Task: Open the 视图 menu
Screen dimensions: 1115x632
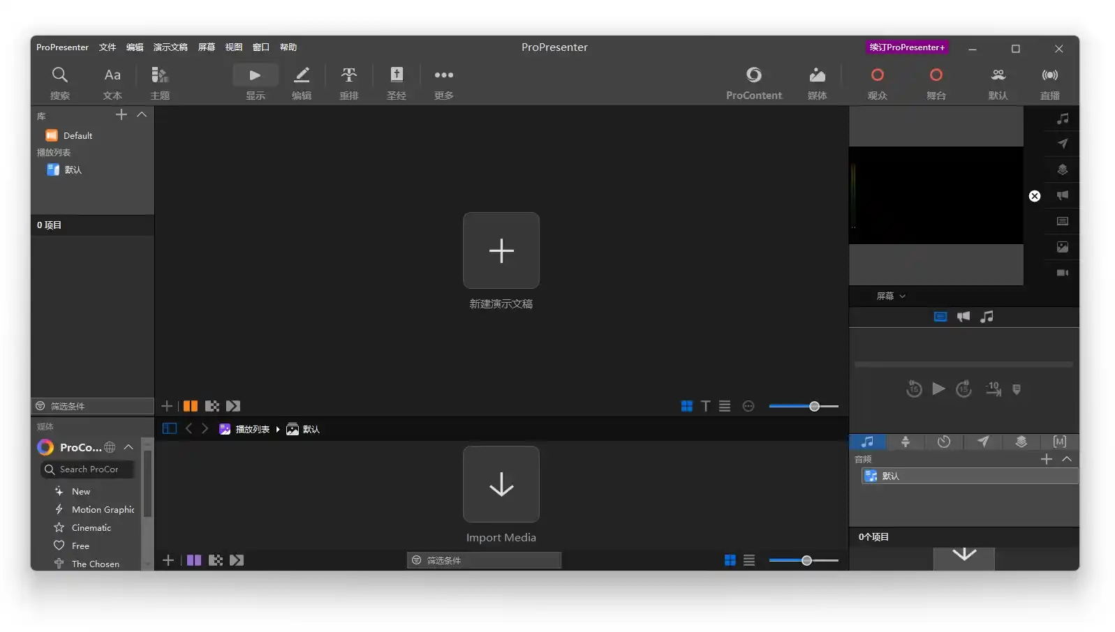Action: [234, 47]
